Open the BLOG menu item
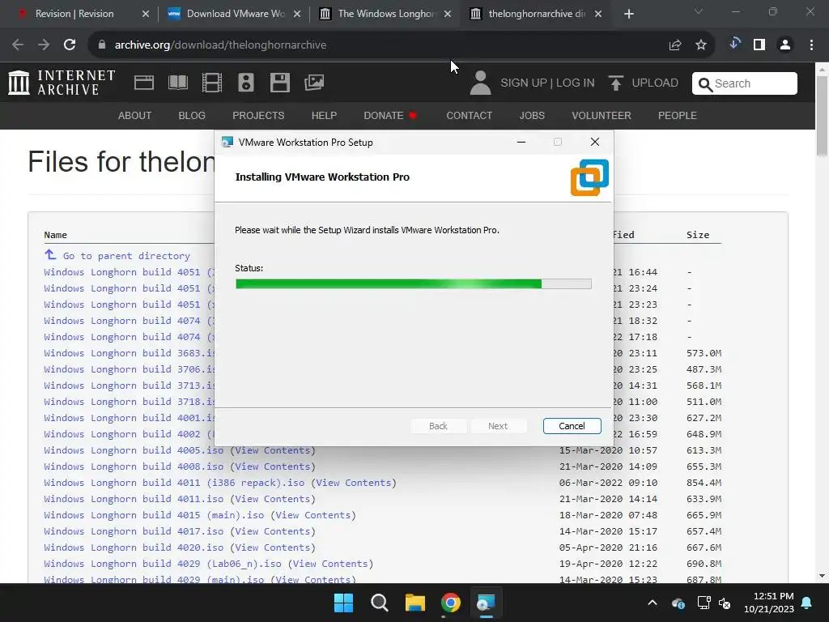829x622 pixels. [192, 115]
